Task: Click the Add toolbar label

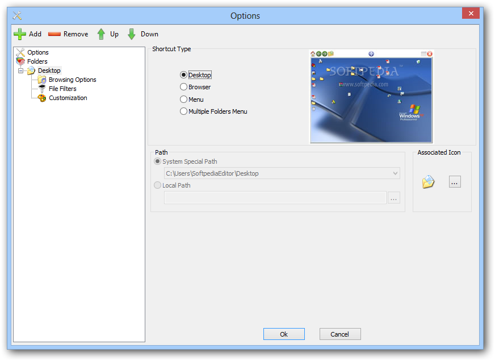Action: click(x=35, y=34)
